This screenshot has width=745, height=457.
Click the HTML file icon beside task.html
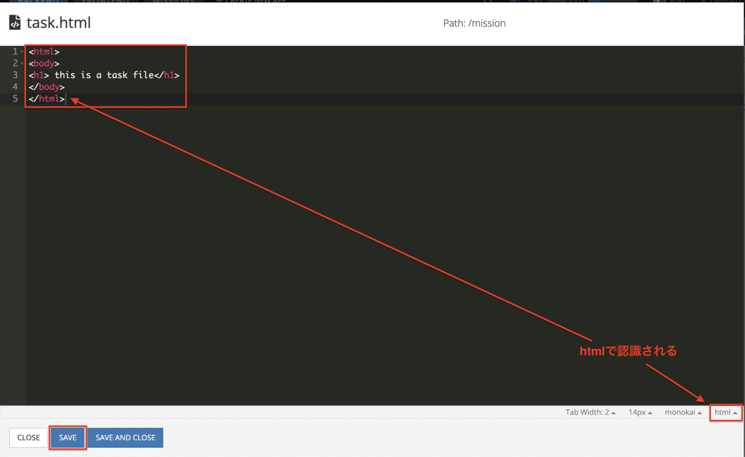click(15, 24)
